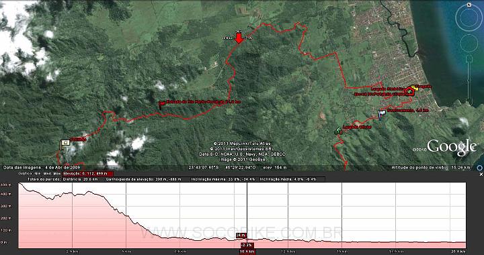Click the yellow Chegada arrival marker
This screenshot has width=484, height=255.
pos(415,88)
